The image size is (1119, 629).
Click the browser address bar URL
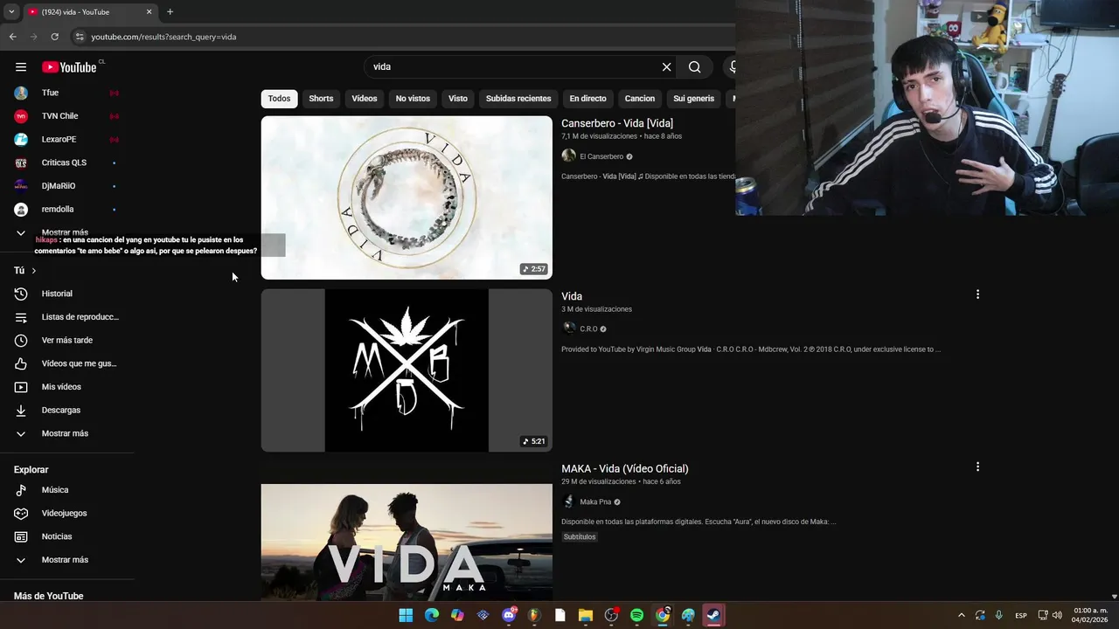[163, 37]
